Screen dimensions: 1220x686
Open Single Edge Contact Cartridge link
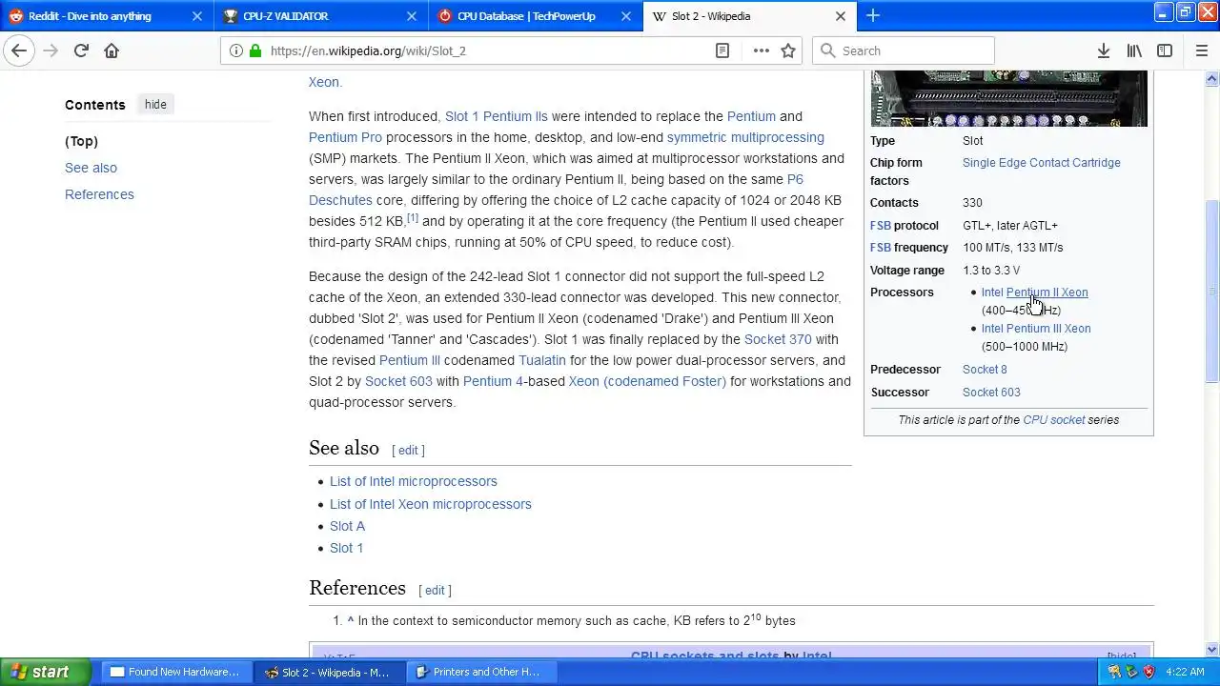[1041, 163]
